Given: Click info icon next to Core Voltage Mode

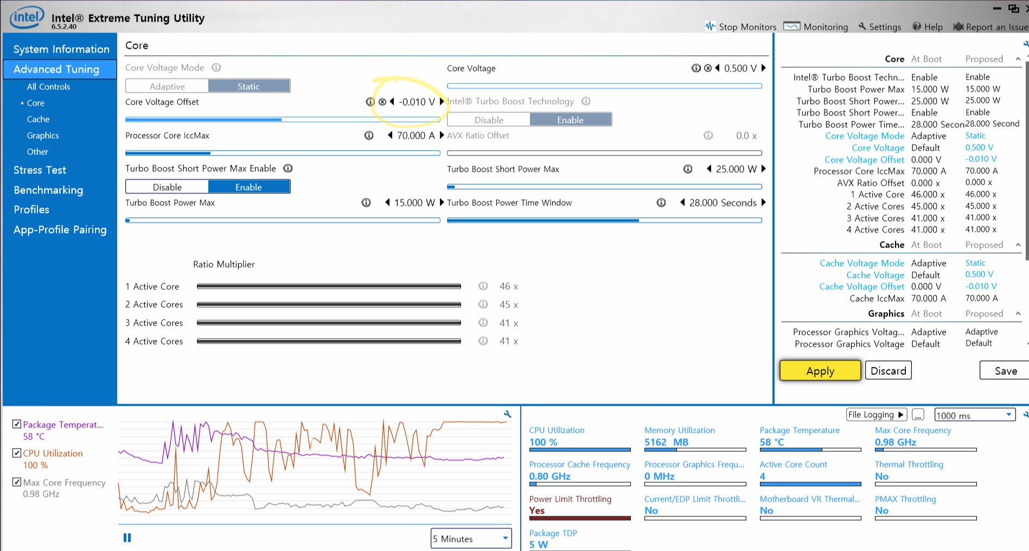Looking at the screenshot, I should click(216, 67).
